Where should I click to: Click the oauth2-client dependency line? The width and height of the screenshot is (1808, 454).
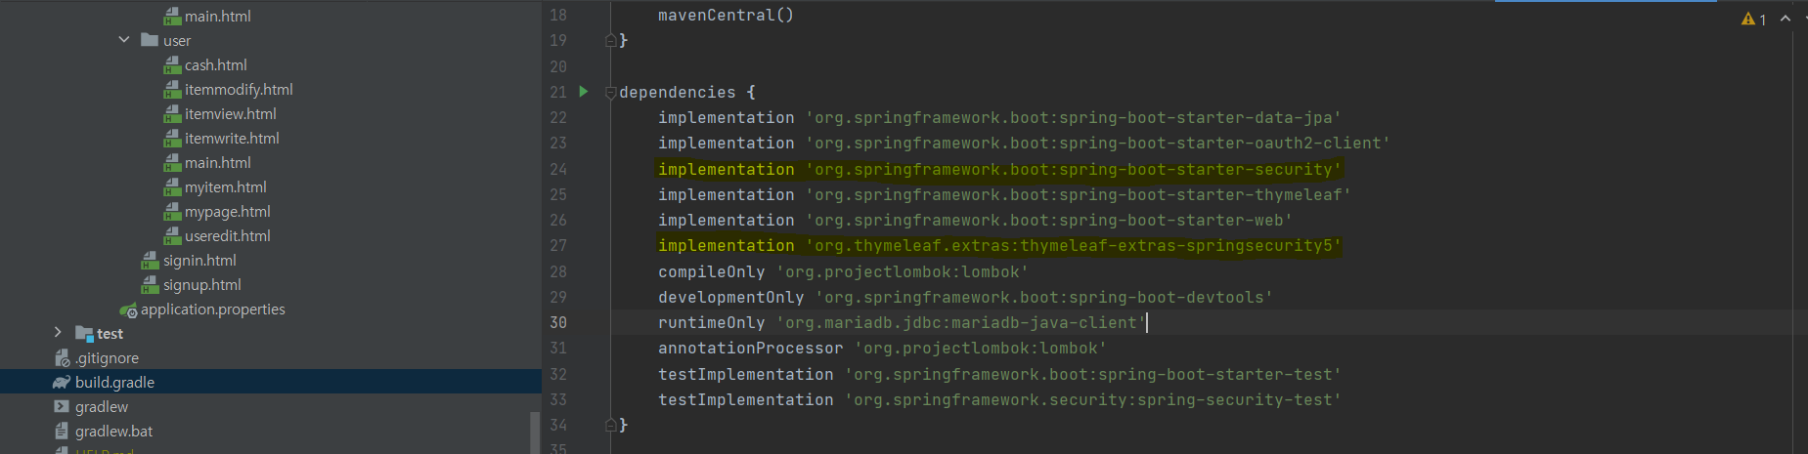[x=1024, y=143]
